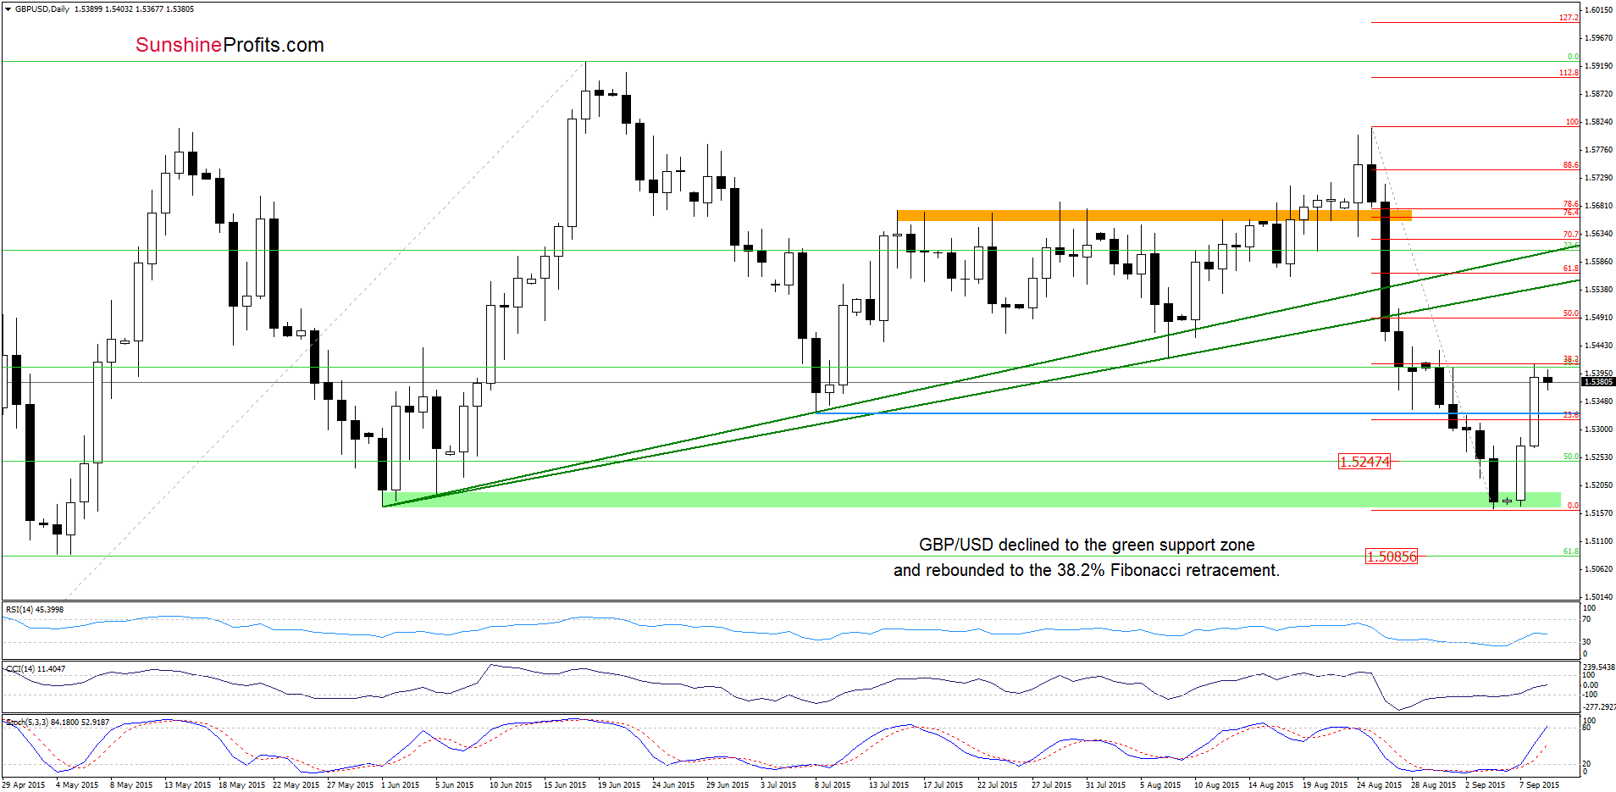Click the 1.50140 price axis label
Image resolution: width=1616 pixels, height=792 pixels.
pyautogui.click(x=1598, y=596)
